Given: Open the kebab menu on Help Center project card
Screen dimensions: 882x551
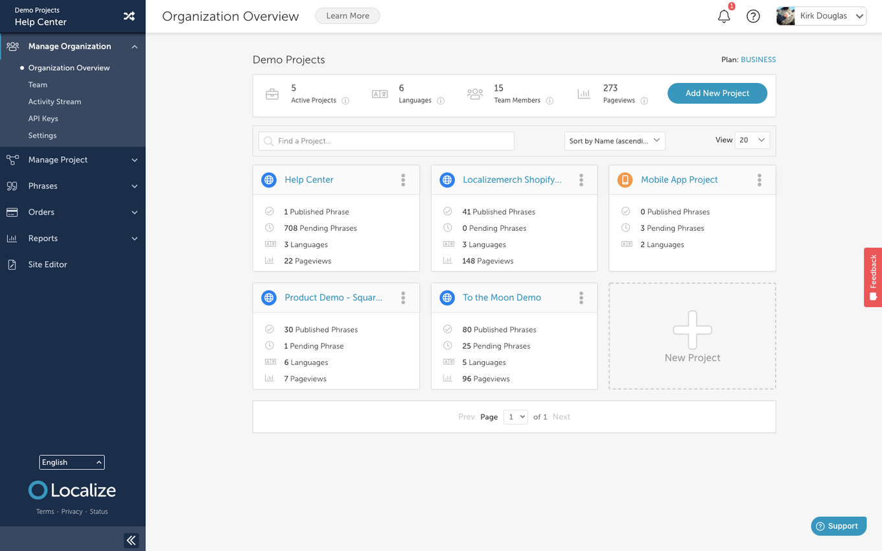Looking at the screenshot, I should point(402,180).
